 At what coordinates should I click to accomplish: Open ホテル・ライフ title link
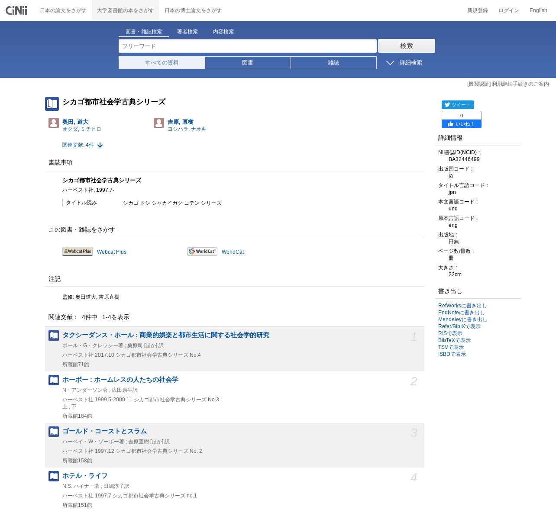point(85,476)
